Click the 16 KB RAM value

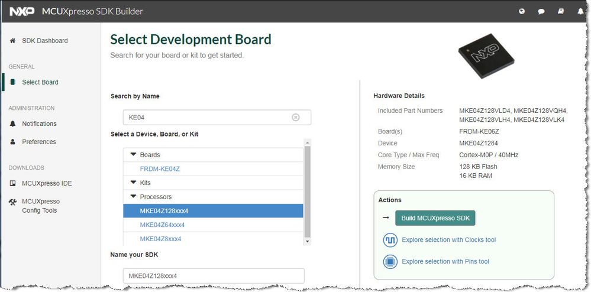[x=476, y=176]
